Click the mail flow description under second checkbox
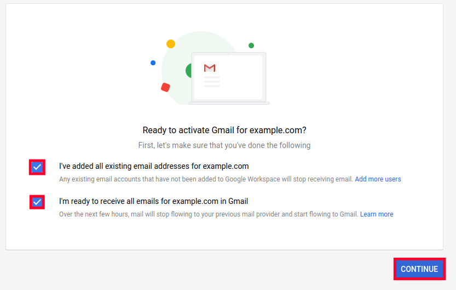Screen dimensions: 456x290 pos(208,214)
